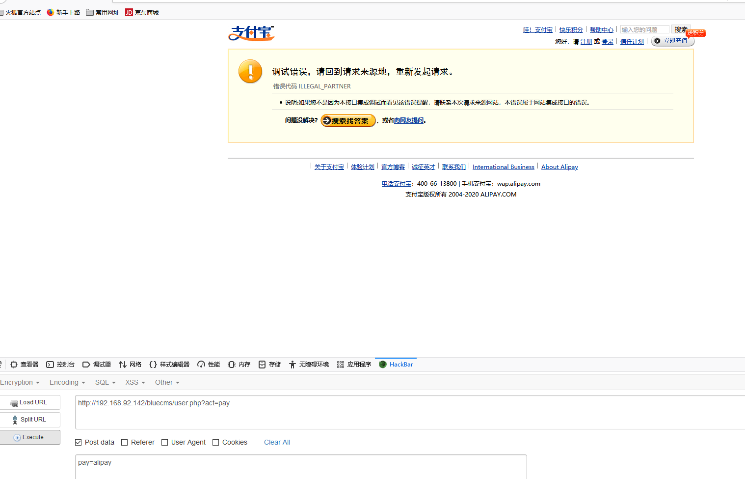Open the 向网友提问 link

click(409, 120)
